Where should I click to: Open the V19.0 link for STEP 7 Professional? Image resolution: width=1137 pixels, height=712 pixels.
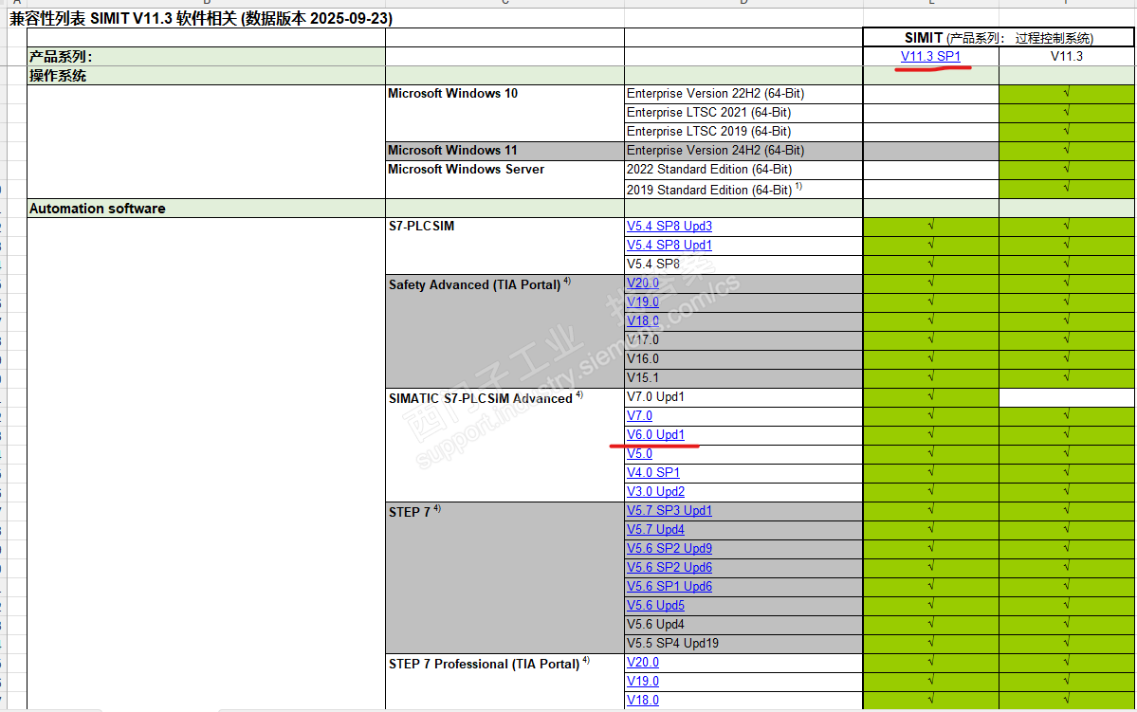click(x=642, y=681)
